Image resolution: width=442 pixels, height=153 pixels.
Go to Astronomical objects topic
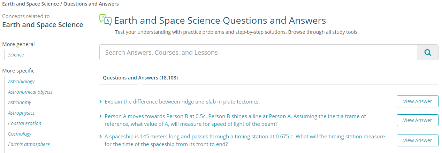[30, 92]
